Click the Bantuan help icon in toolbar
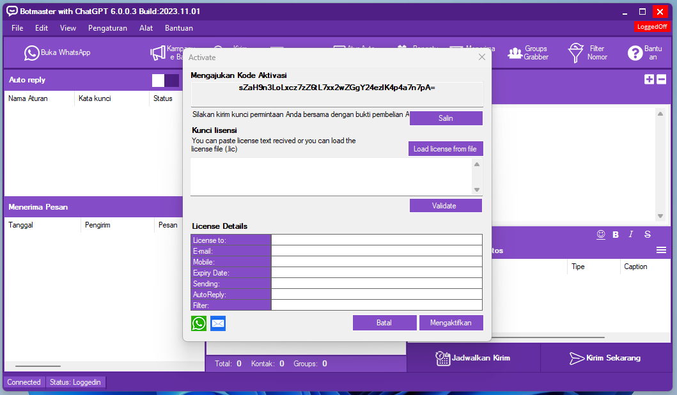 click(x=644, y=53)
